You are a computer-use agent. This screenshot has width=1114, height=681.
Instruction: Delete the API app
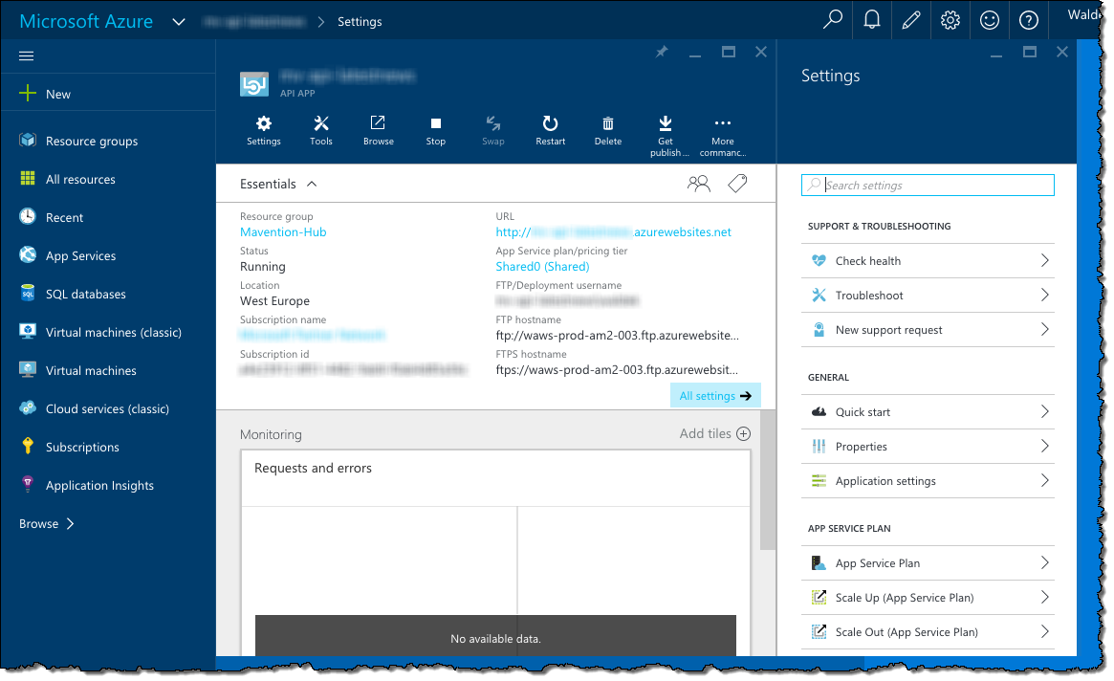click(608, 131)
